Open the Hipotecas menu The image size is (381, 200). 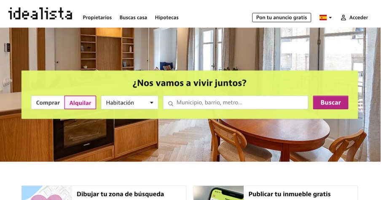[167, 17]
